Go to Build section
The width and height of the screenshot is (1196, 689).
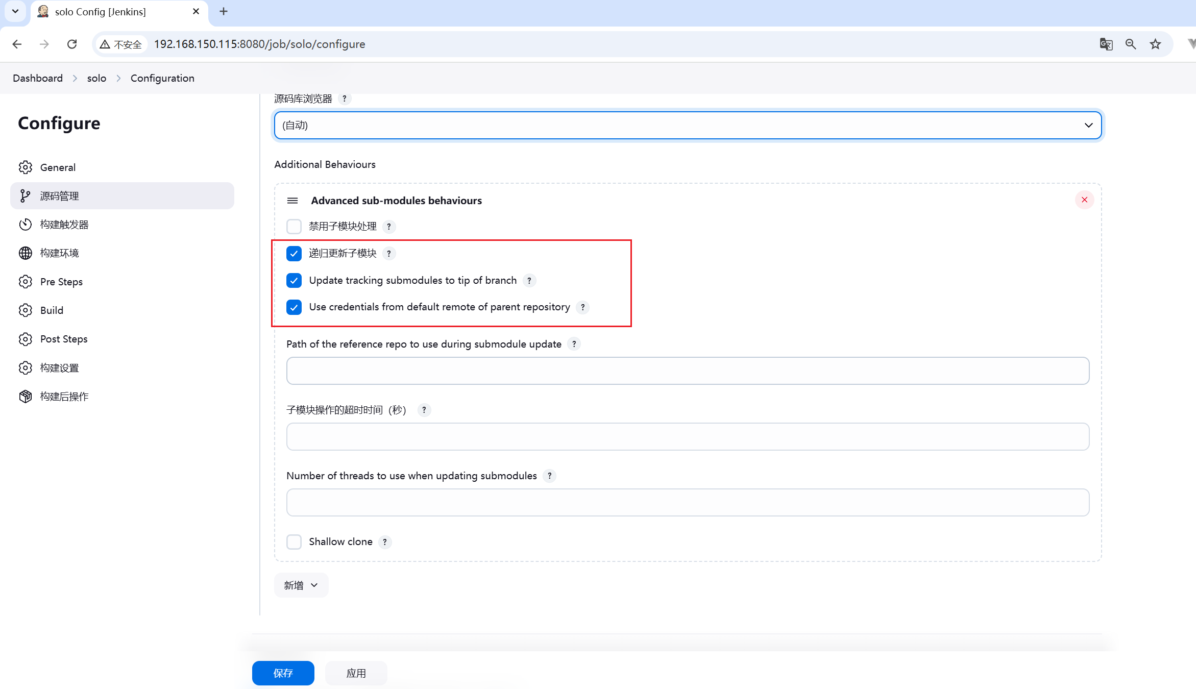click(x=122, y=310)
